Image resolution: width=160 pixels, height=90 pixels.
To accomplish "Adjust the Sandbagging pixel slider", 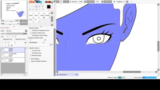I will coord(41,44).
